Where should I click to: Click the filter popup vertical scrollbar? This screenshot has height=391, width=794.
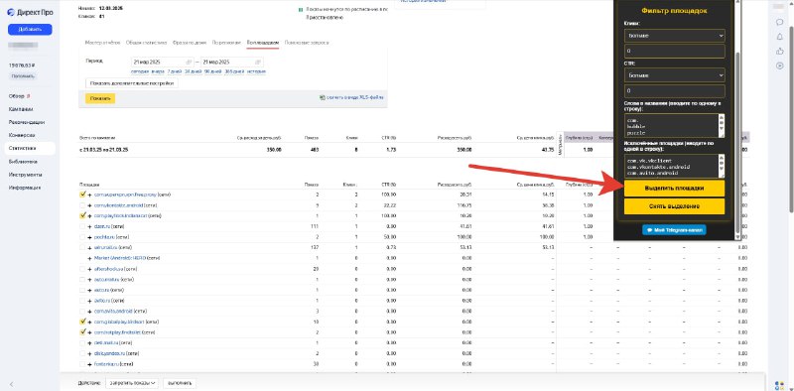[737, 142]
